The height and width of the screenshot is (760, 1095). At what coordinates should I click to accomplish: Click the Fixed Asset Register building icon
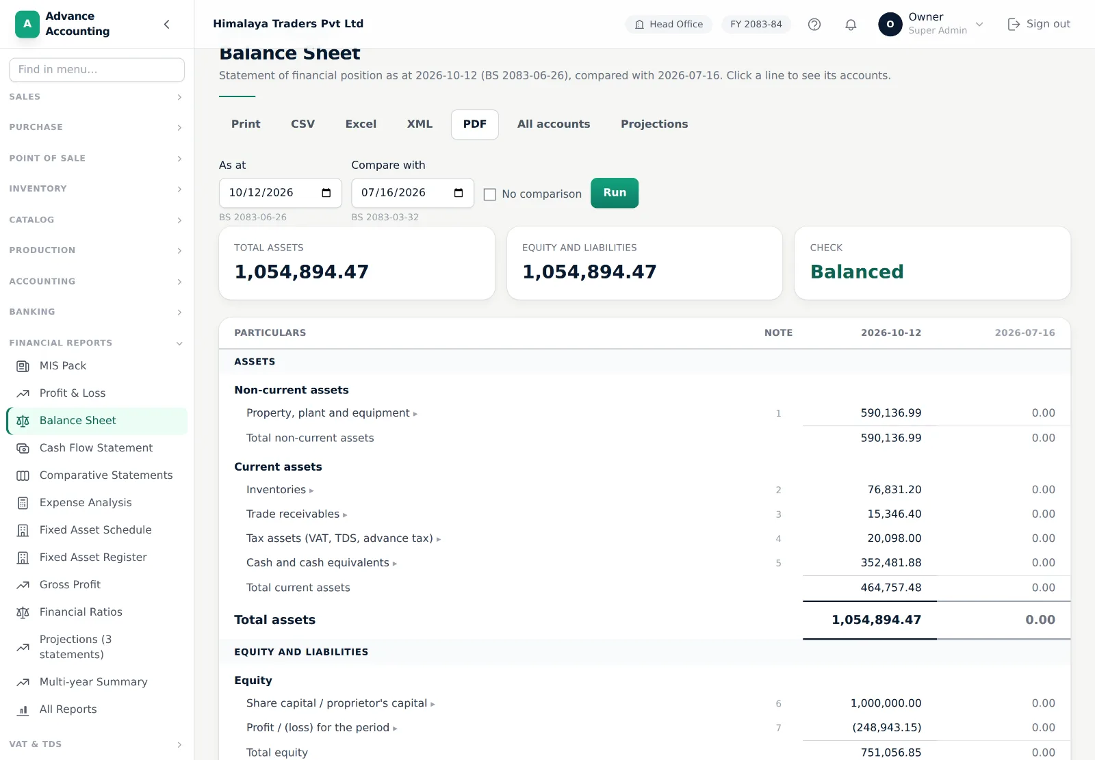coord(23,558)
